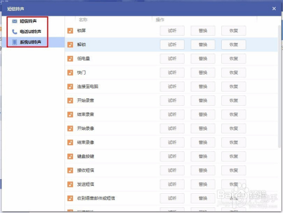Screen dimensions: 283x213
Task: Restore the 低电量 default sound
Action: click(234, 59)
